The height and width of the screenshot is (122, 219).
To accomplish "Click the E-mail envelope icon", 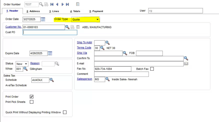I will (x=186, y=64).
